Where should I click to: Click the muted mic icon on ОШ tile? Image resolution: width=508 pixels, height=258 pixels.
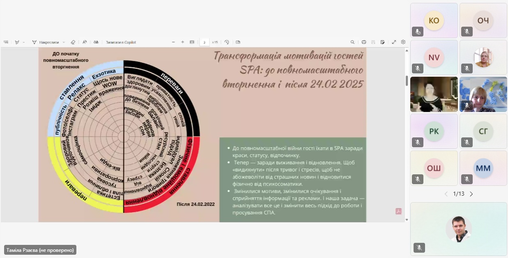pos(418,179)
